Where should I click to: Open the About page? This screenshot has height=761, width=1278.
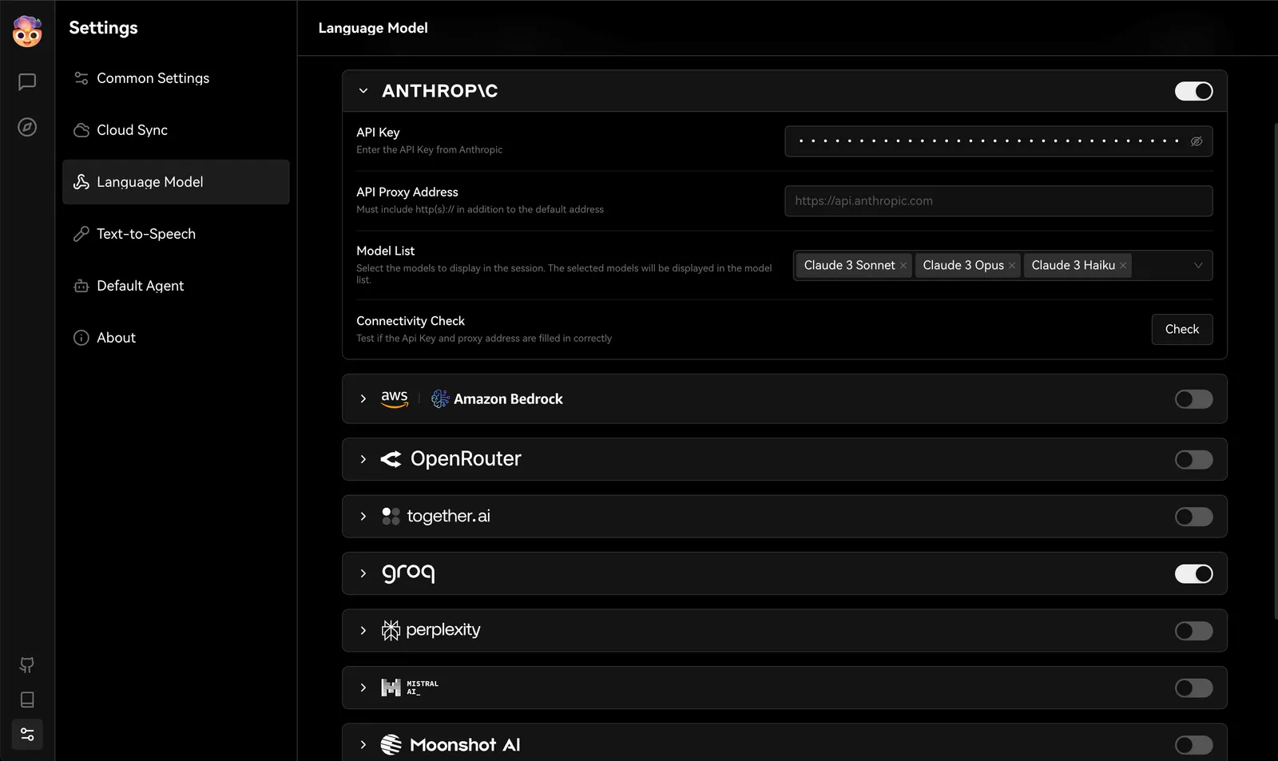(x=176, y=338)
